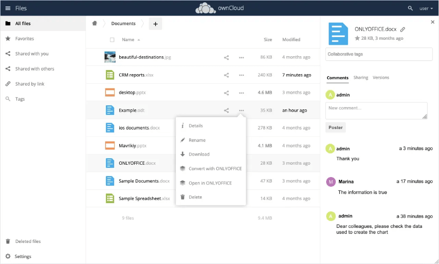Viewport: 439px width, 264px height.
Task: Share Example.odt via share icon
Action: (226, 111)
